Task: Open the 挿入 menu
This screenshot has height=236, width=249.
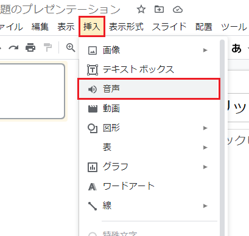Action: tap(92, 27)
